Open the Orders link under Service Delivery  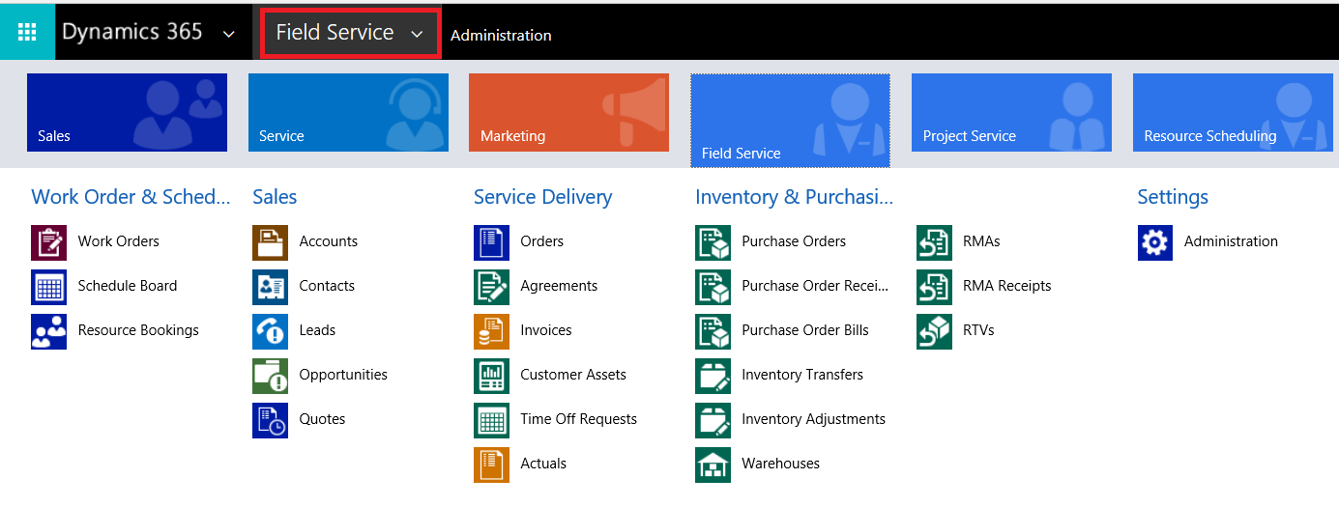point(541,241)
